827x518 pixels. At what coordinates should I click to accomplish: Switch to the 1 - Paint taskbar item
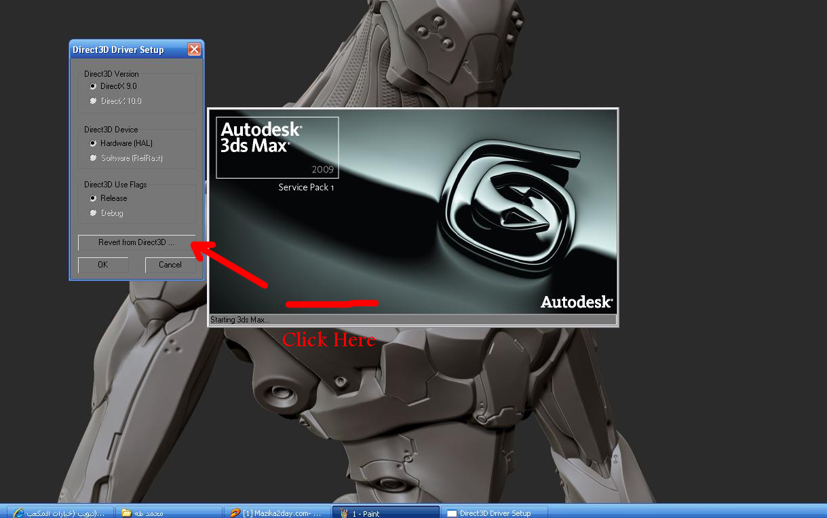pos(386,513)
